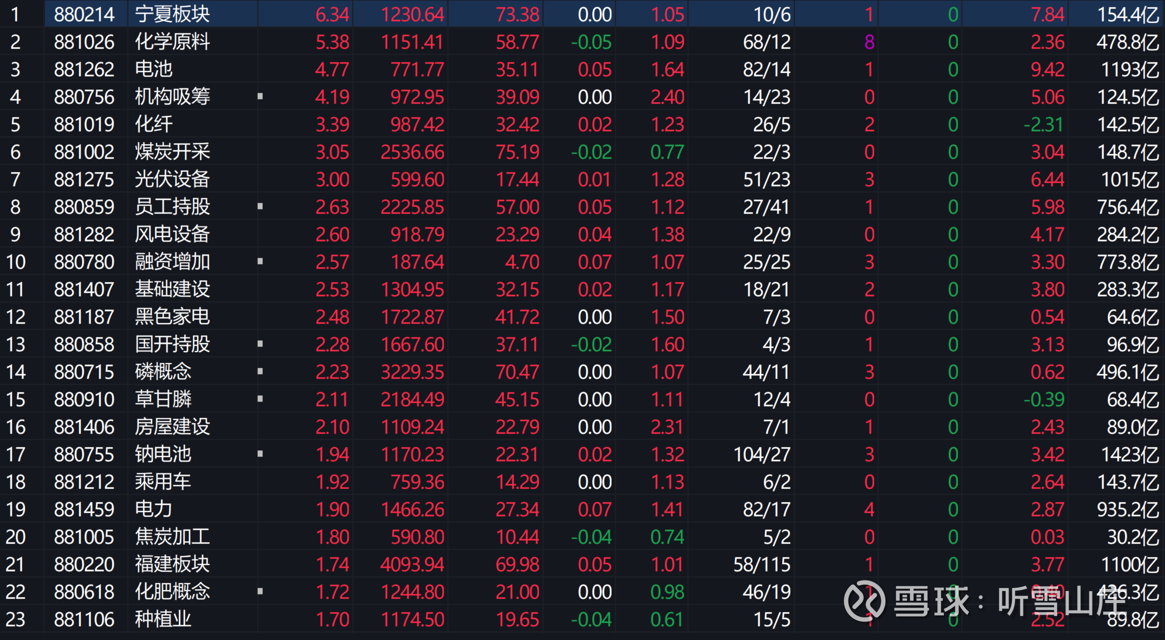Open the 电池 sector name
Image resolution: width=1165 pixels, height=640 pixels.
(x=154, y=69)
